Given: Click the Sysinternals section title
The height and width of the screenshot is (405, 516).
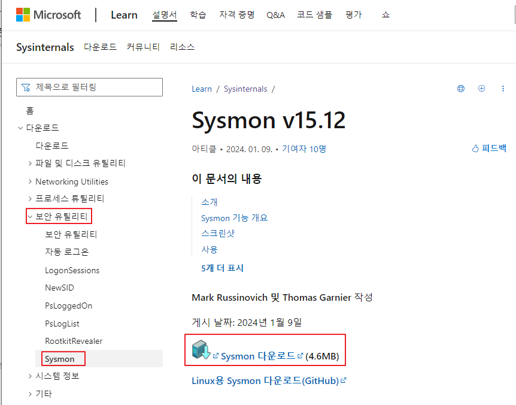Looking at the screenshot, I should point(45,47).
